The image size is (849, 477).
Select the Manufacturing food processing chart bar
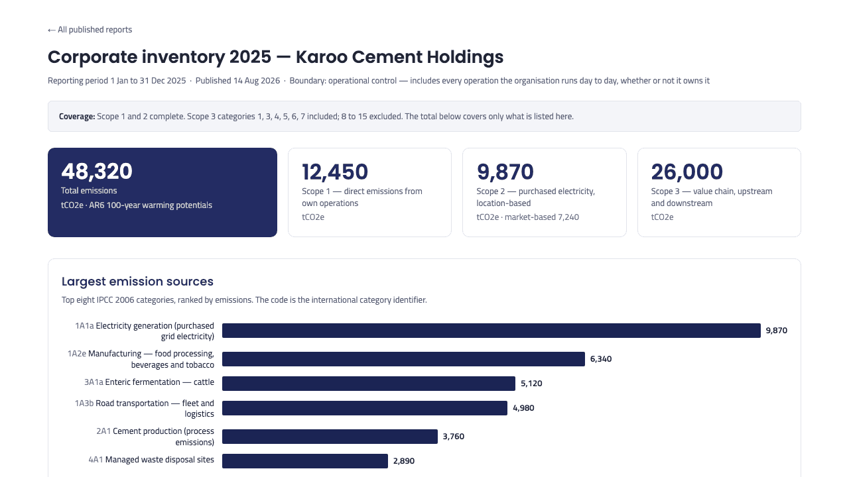click(403, 359)
